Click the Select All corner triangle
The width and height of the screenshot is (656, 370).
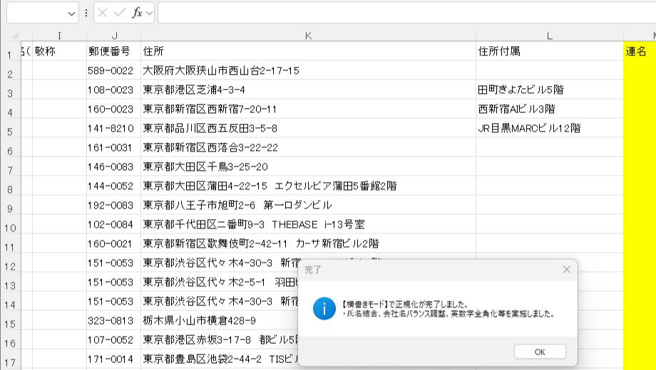tap(14, 36)
